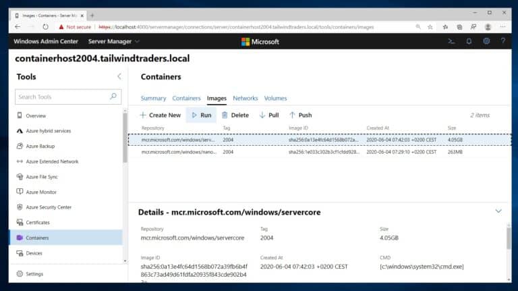This screenshot has width=518, height=291.
Task: Click the Devices icon in sidebar
Action: [x=20, y=253]
